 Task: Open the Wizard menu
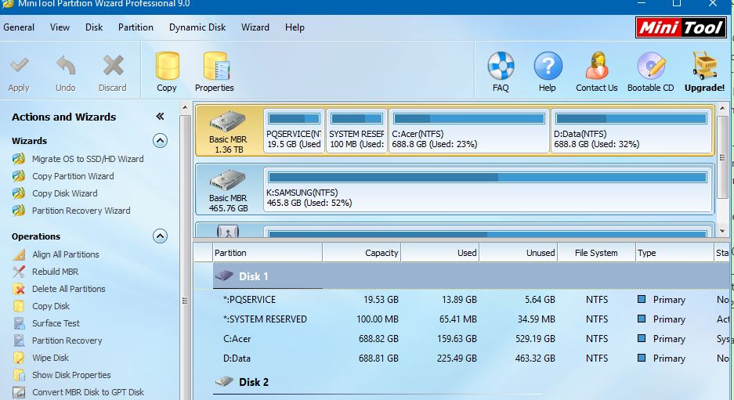pyautogui.click(x=255, y=27)
